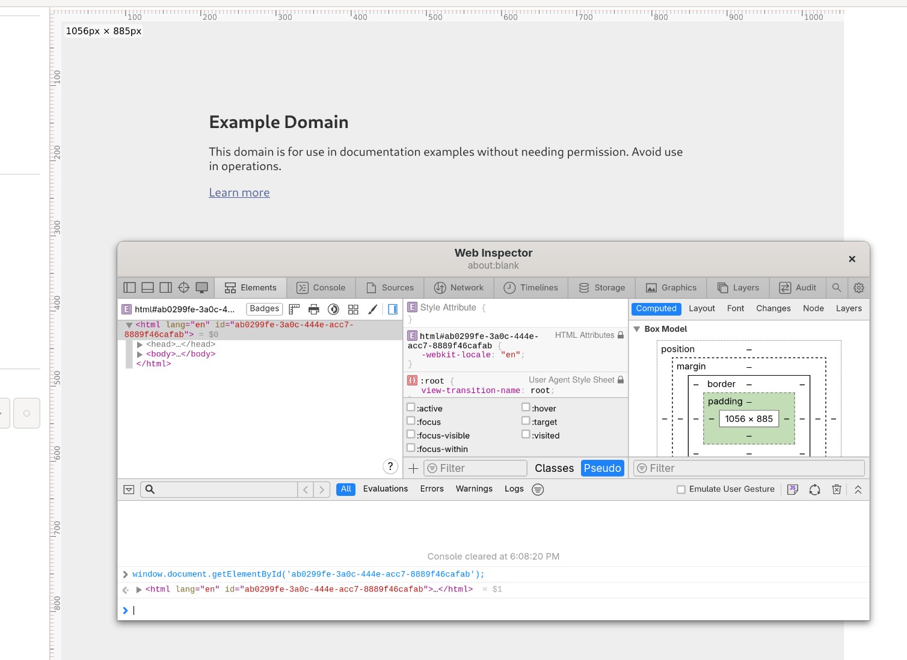This screenshot has height=660, width=907.
Task: Select the Changes sidebar tab
Action: point(773,309)
